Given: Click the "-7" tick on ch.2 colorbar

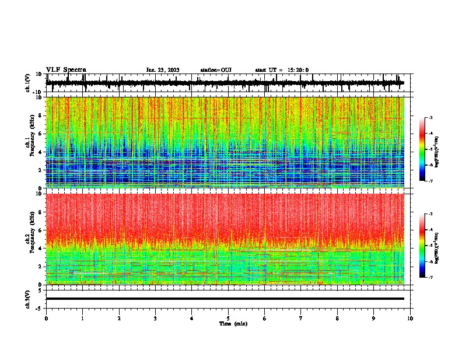Looking at the screenshot, I should point(430,277).
